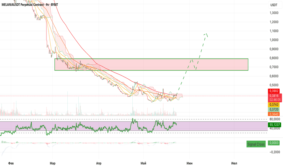Click the Мар date label
Screen dimensions: 283x167
(x=53, y=163)
